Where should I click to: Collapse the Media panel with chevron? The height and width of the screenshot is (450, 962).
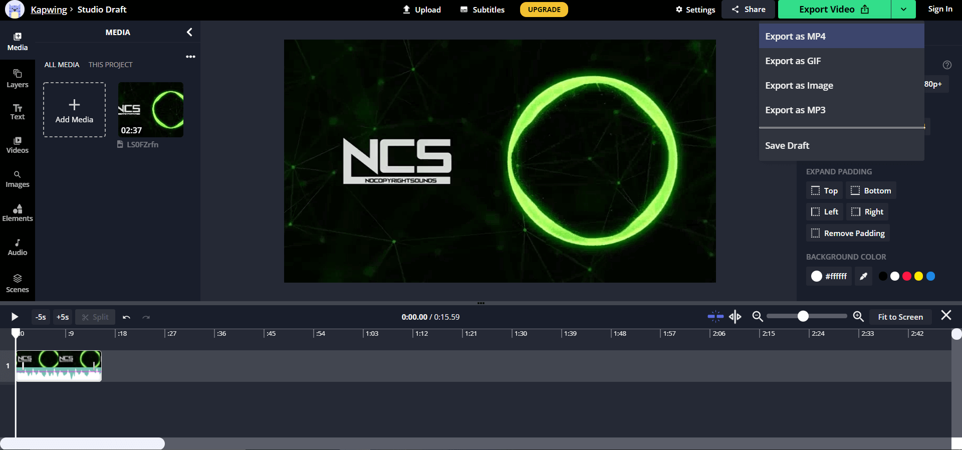[x=189, y=32]
